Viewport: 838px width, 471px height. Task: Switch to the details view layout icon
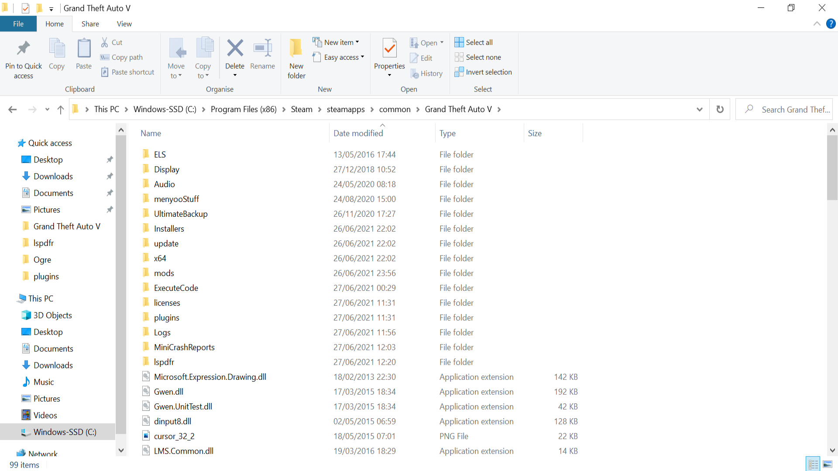point(813,464)
